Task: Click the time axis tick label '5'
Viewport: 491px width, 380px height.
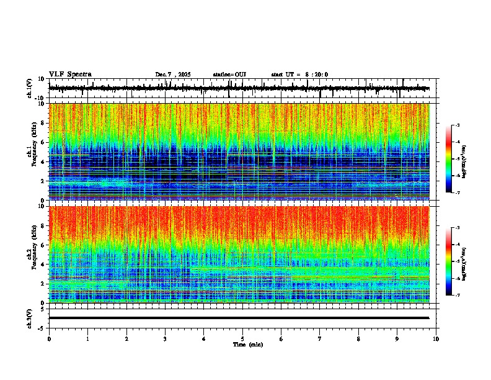Action: [x=242, y=339]
